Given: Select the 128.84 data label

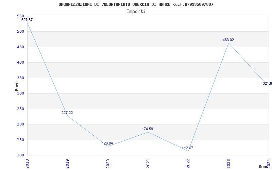Looking at the screenshot, I should 107,143.
